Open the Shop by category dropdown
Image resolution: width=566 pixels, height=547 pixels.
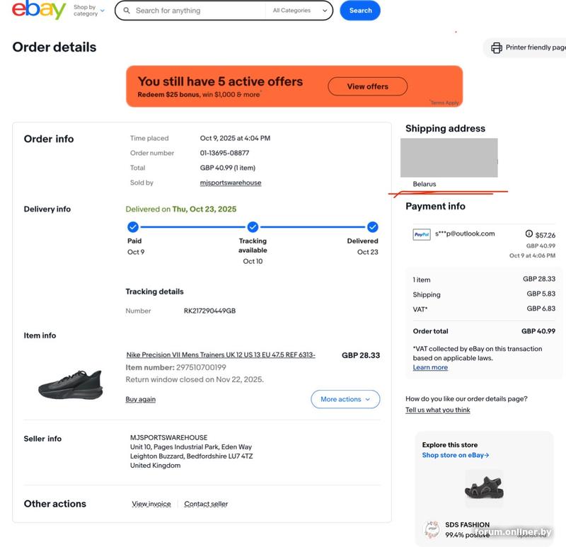tap(88, 11)
